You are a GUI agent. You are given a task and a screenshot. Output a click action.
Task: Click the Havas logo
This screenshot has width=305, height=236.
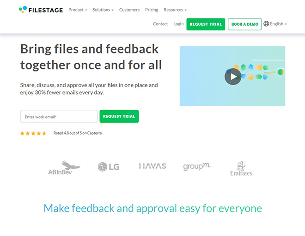pyautogui.click(x=152, y=166)
